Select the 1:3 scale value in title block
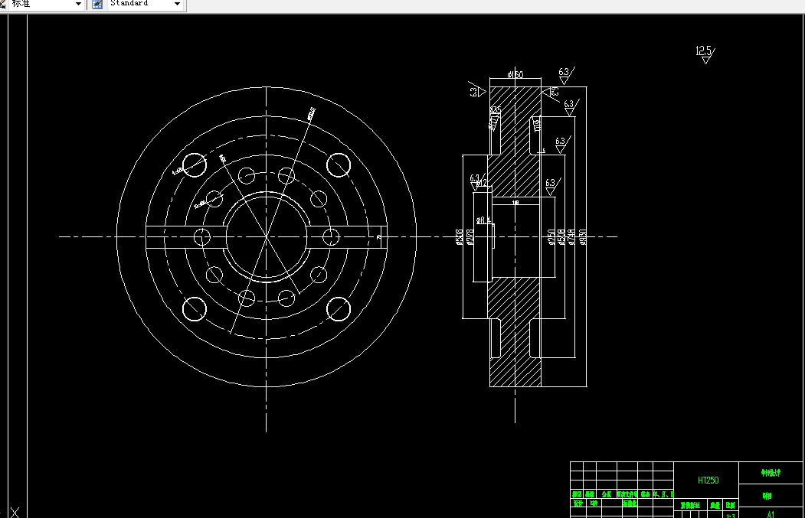805x518 pixels. [x=731, y=516]
